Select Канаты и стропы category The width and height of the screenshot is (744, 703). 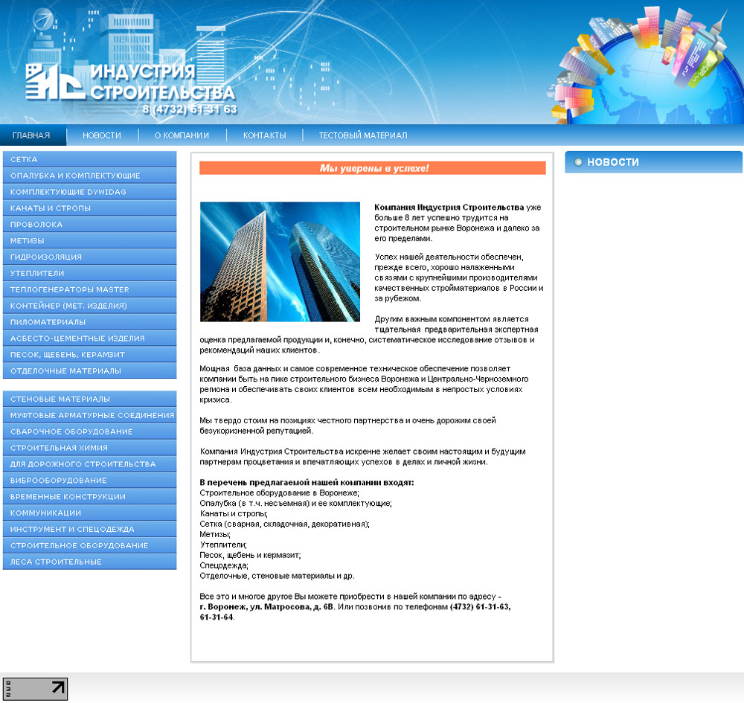[90, 208]
